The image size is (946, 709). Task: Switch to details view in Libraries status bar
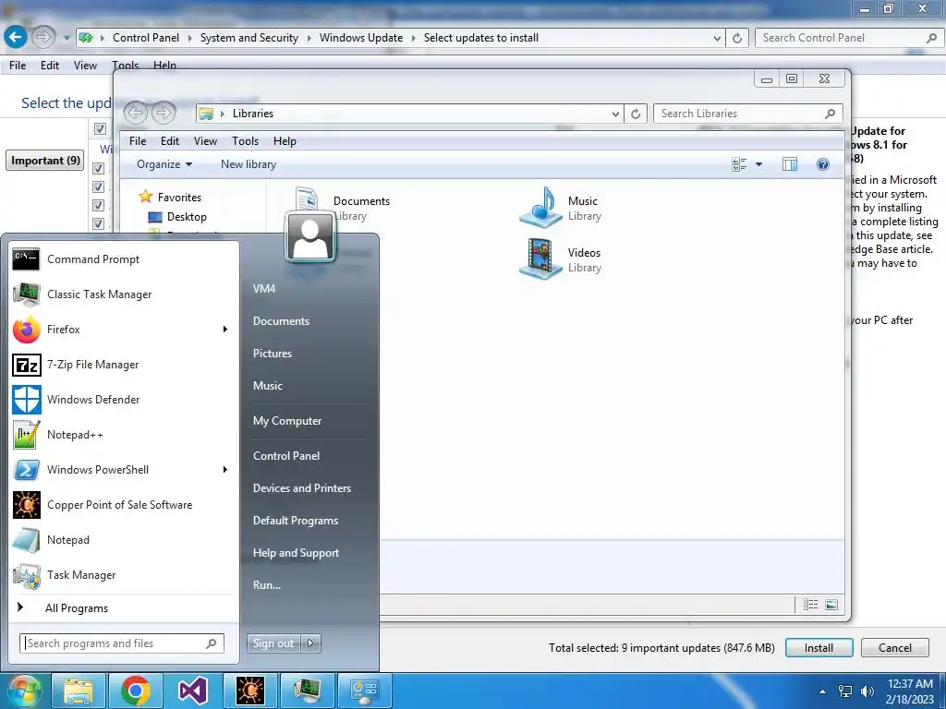pyautogui.click(x=810, y=604)
